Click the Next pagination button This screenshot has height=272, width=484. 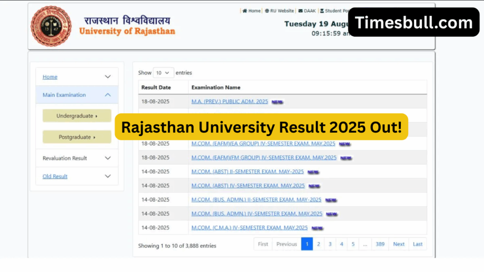398,244
